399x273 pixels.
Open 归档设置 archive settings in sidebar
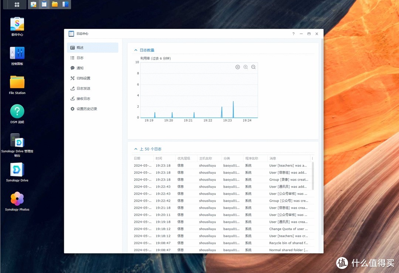83,78
